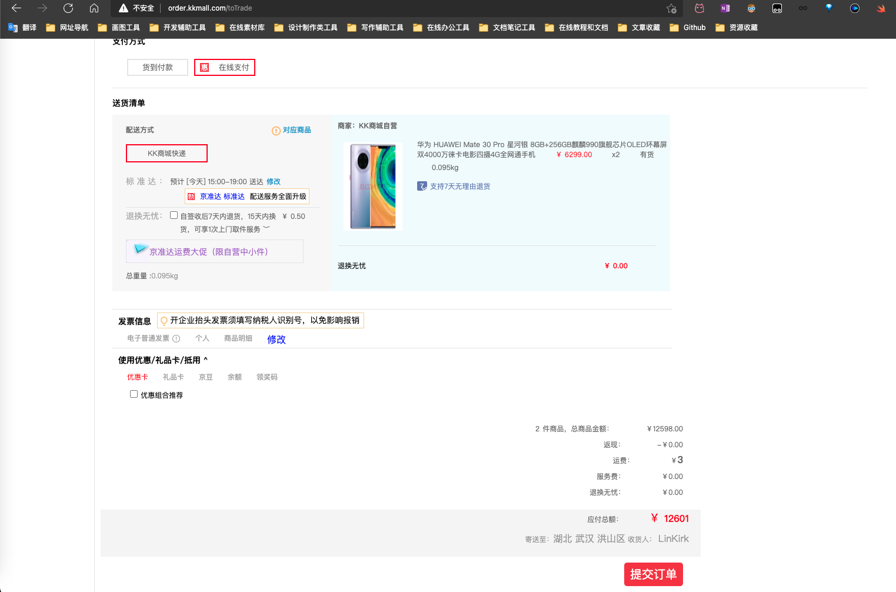
Task: Click the insecure-site warning triangle icon
Action: [x=124, y=8]
